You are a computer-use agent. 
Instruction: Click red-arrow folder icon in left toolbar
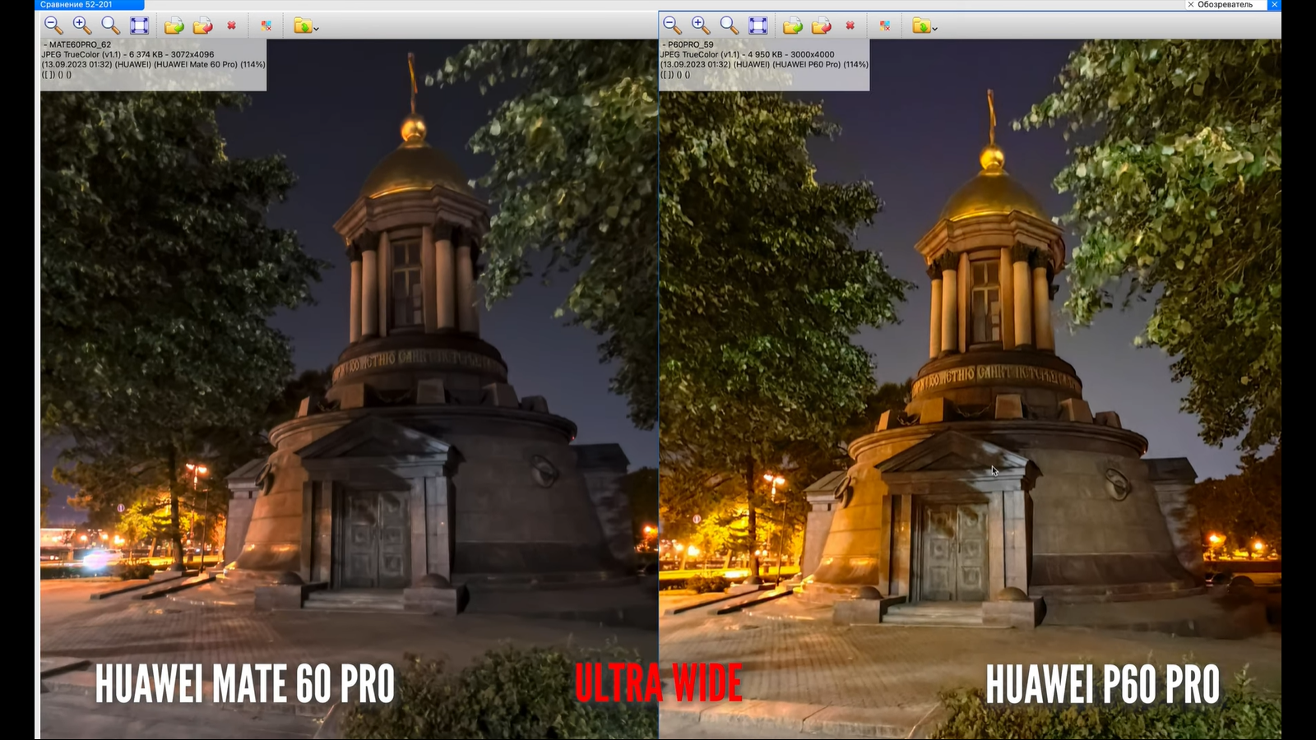[x=202, y=26]
